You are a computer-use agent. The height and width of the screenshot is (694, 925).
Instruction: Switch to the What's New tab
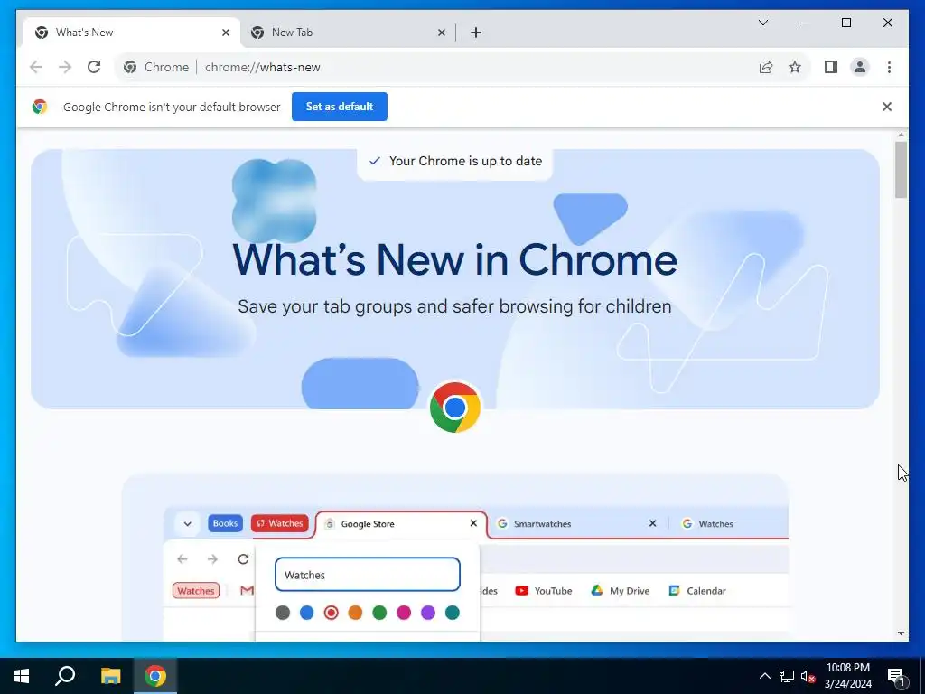click(x=132, y=33)
